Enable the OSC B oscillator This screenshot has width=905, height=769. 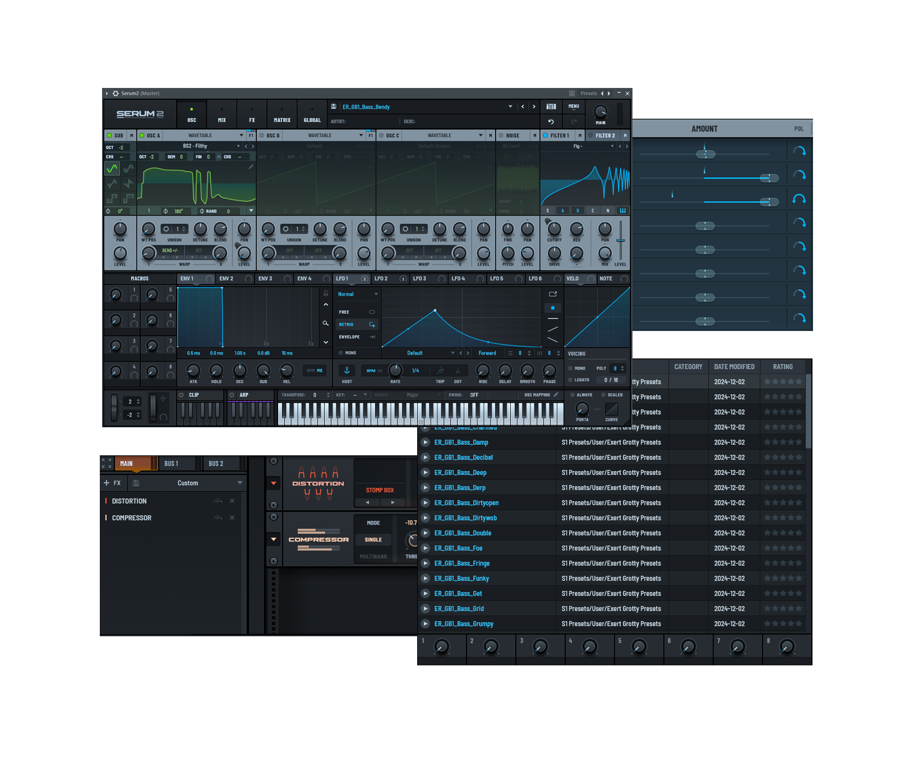pyautogui.click(x=262, y=136)
